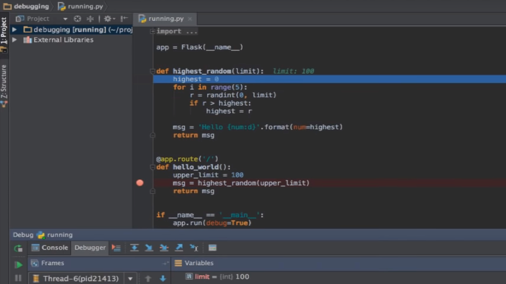Open the debugging breadcrumb at the top
506x284 pixels.
pyautogui.click(x=31, y=6)
